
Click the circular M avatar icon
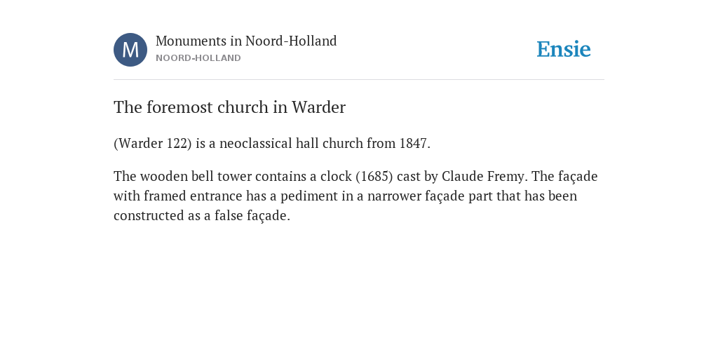click(x=130, y=50)
